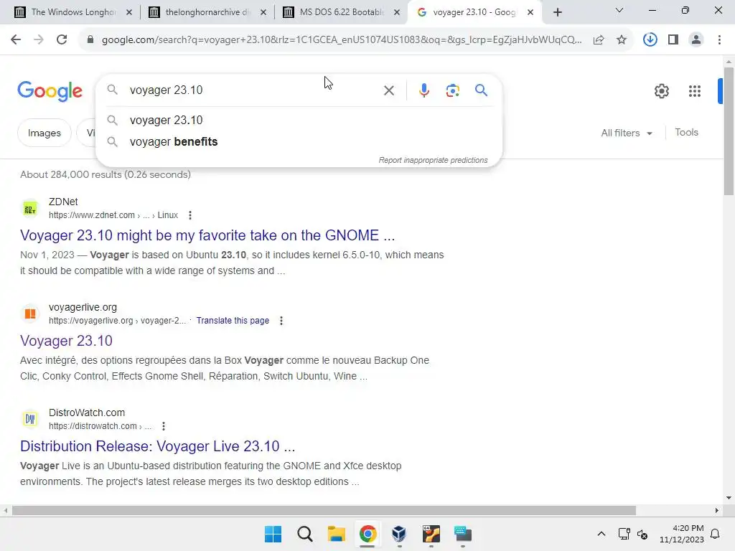Open the voyagerlive.org Voyager 23.10 result
This screenshot has height=551, width=735.
click(x=66, y=341)
